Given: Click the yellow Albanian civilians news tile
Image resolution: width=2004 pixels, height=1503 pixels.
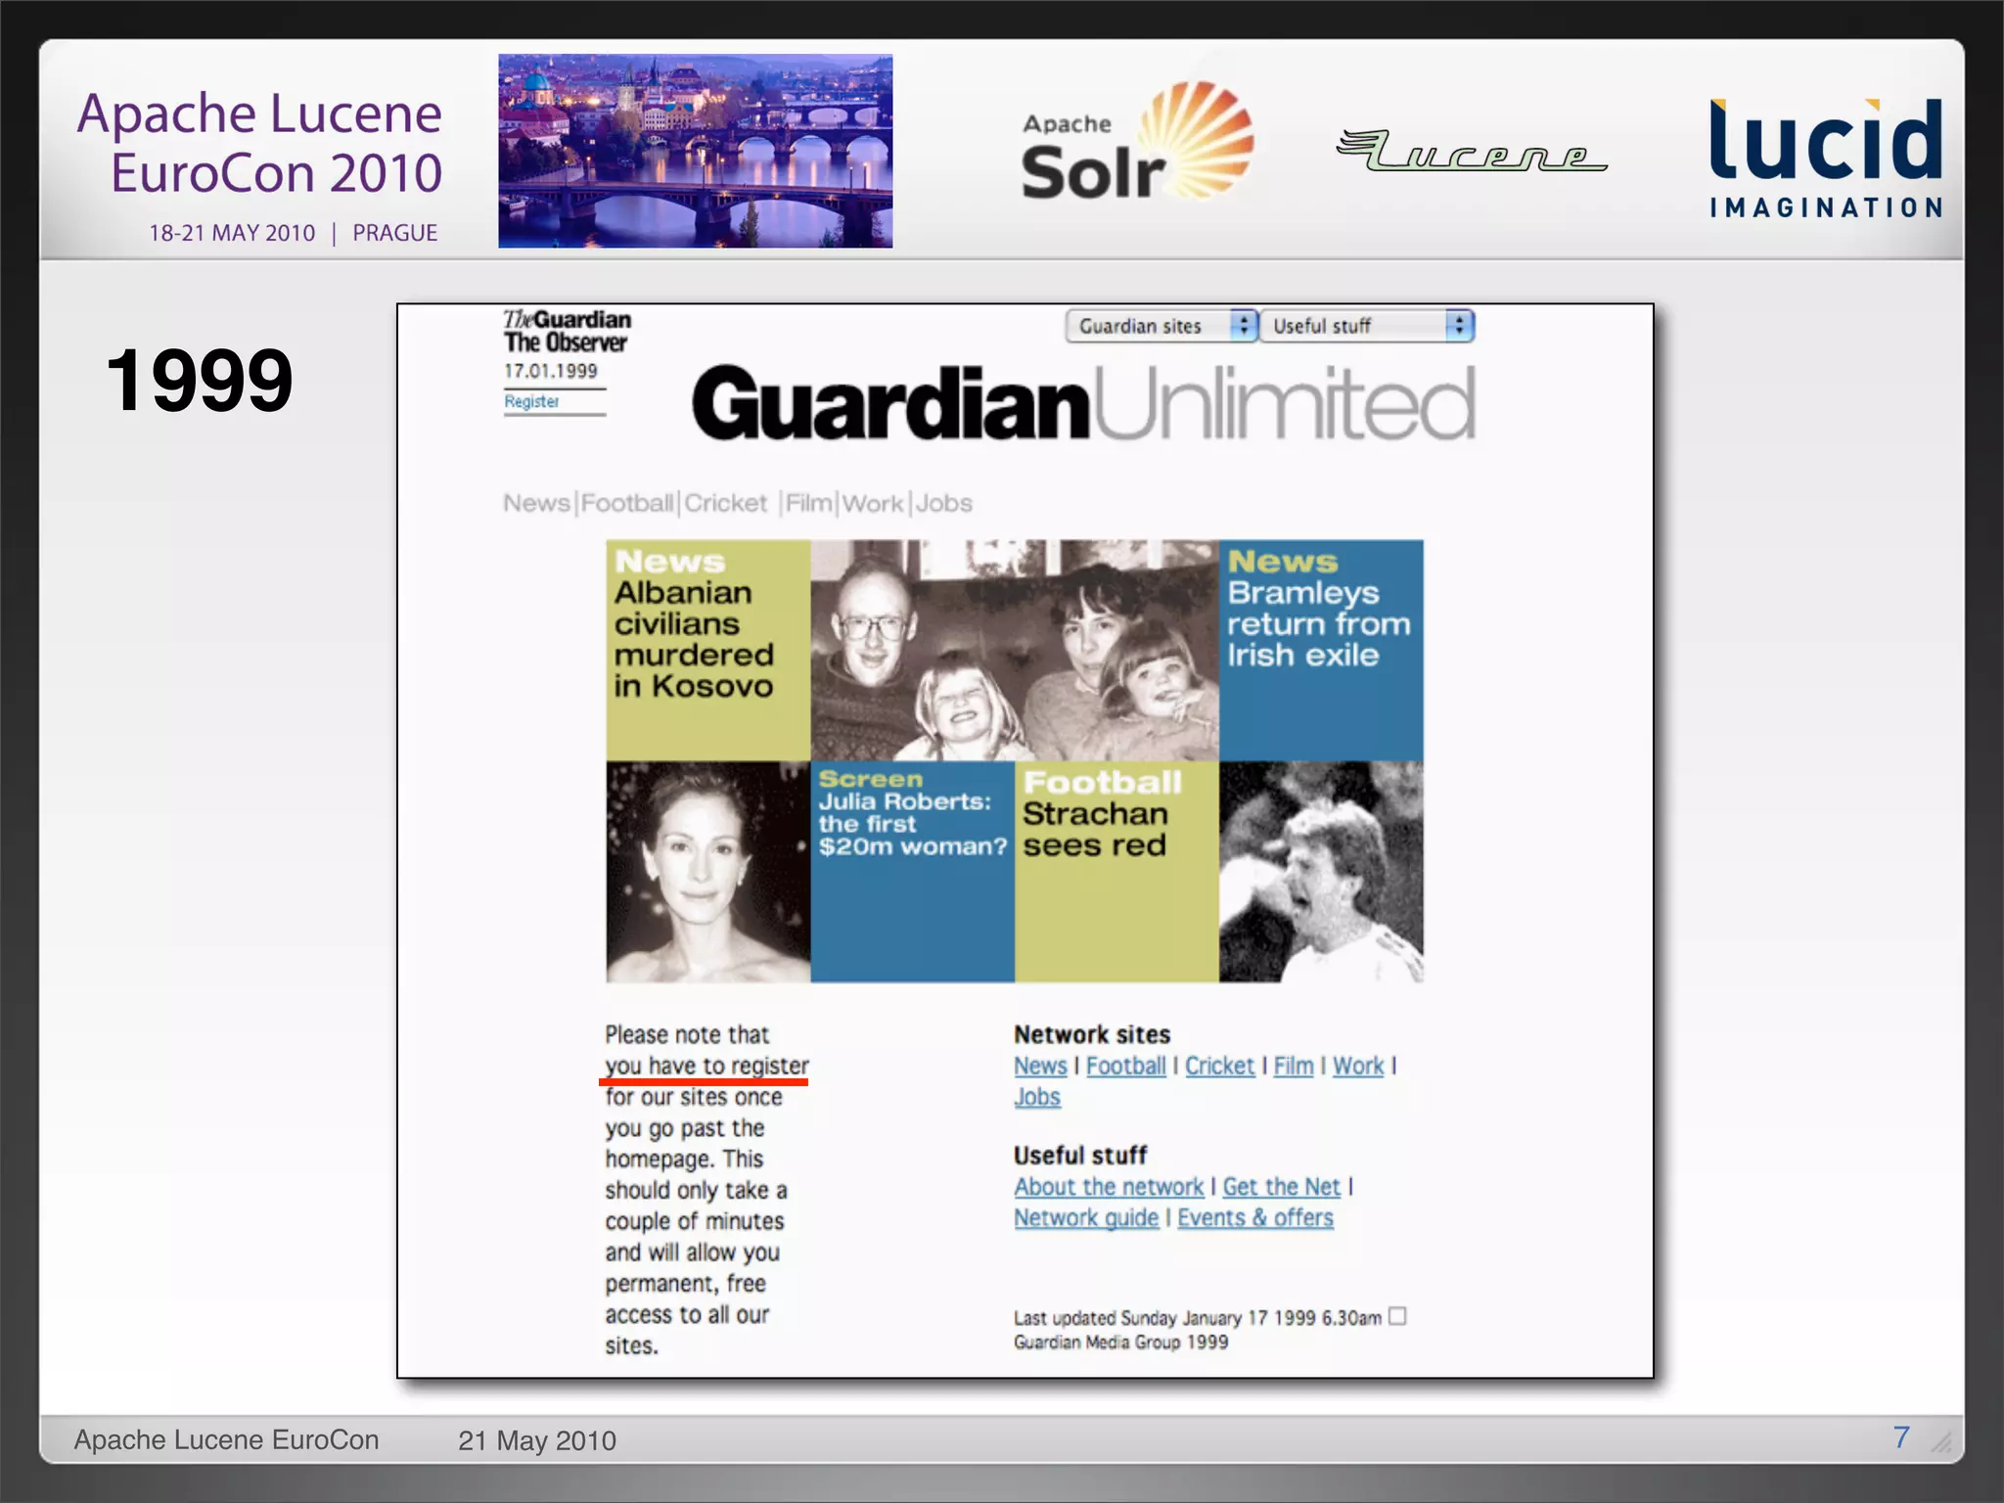Looking at the screenshot, I should [x=707, y=651].
